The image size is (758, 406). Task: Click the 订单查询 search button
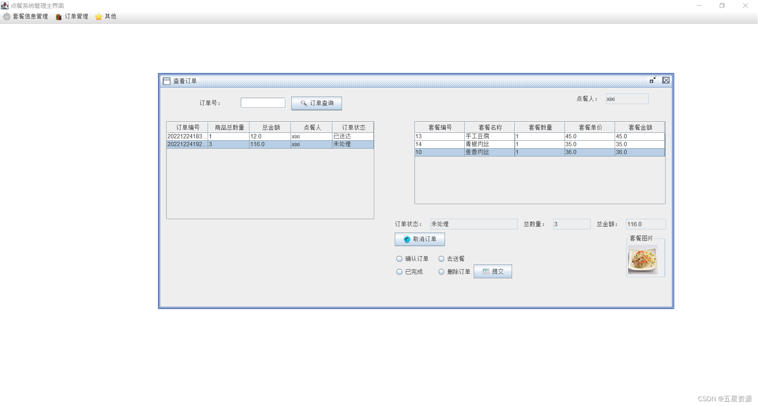317,103
